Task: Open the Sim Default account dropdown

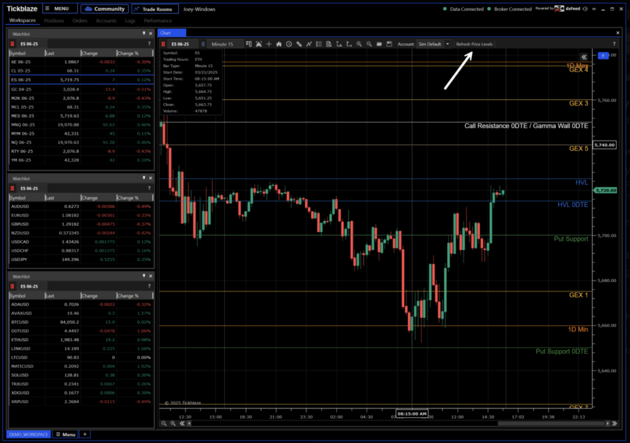Action: (x=434, y=44)
